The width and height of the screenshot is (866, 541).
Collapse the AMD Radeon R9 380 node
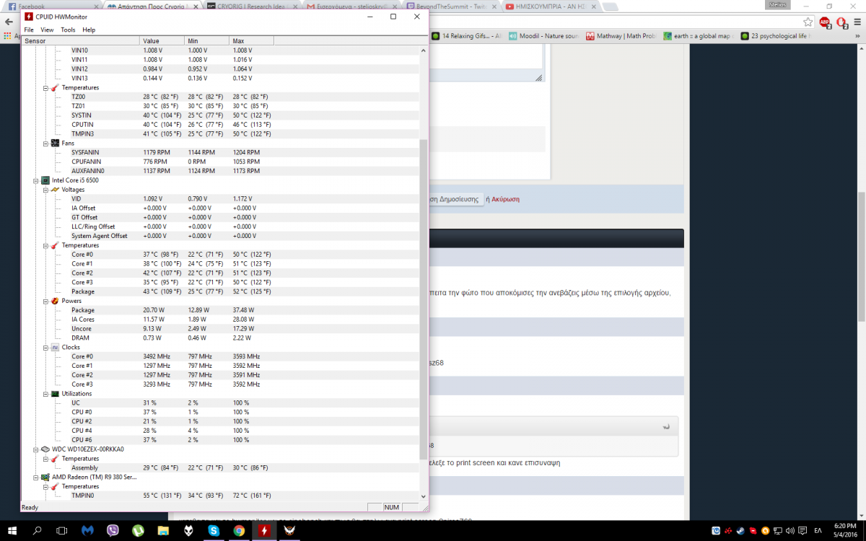click(35, 477)
